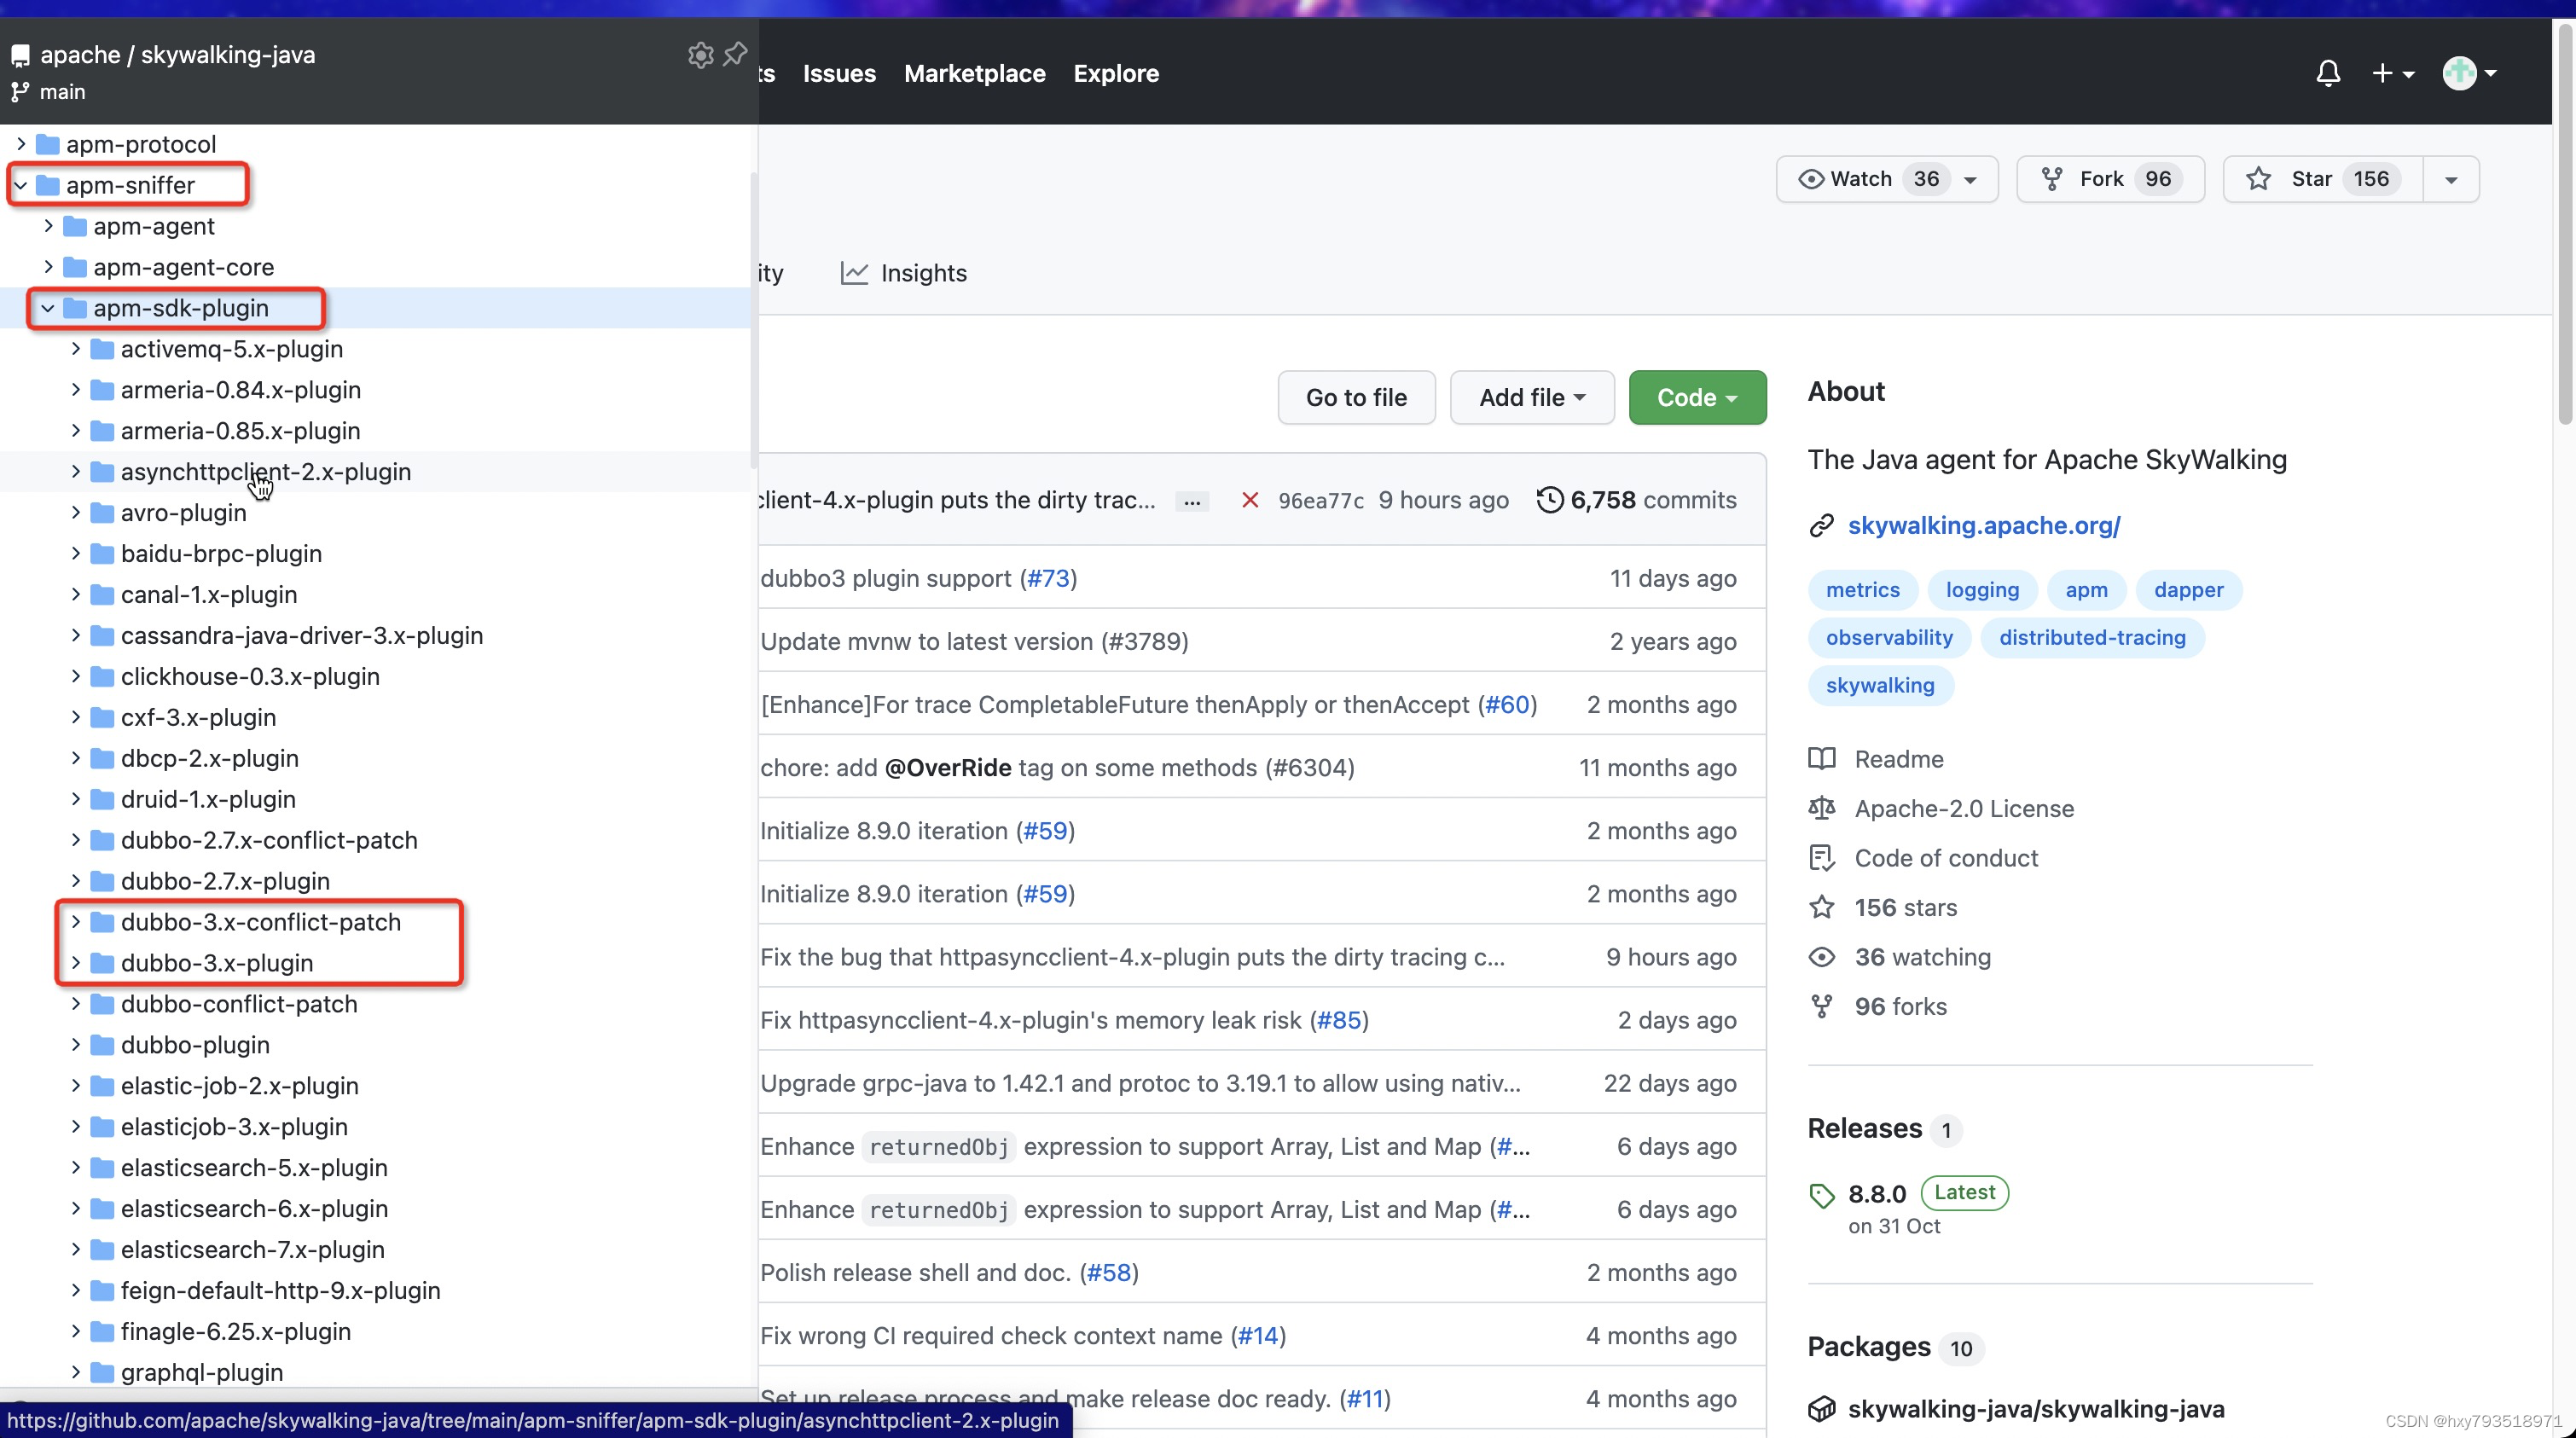
Task: Open Releases section heading
Action: click(1864, 1129)
